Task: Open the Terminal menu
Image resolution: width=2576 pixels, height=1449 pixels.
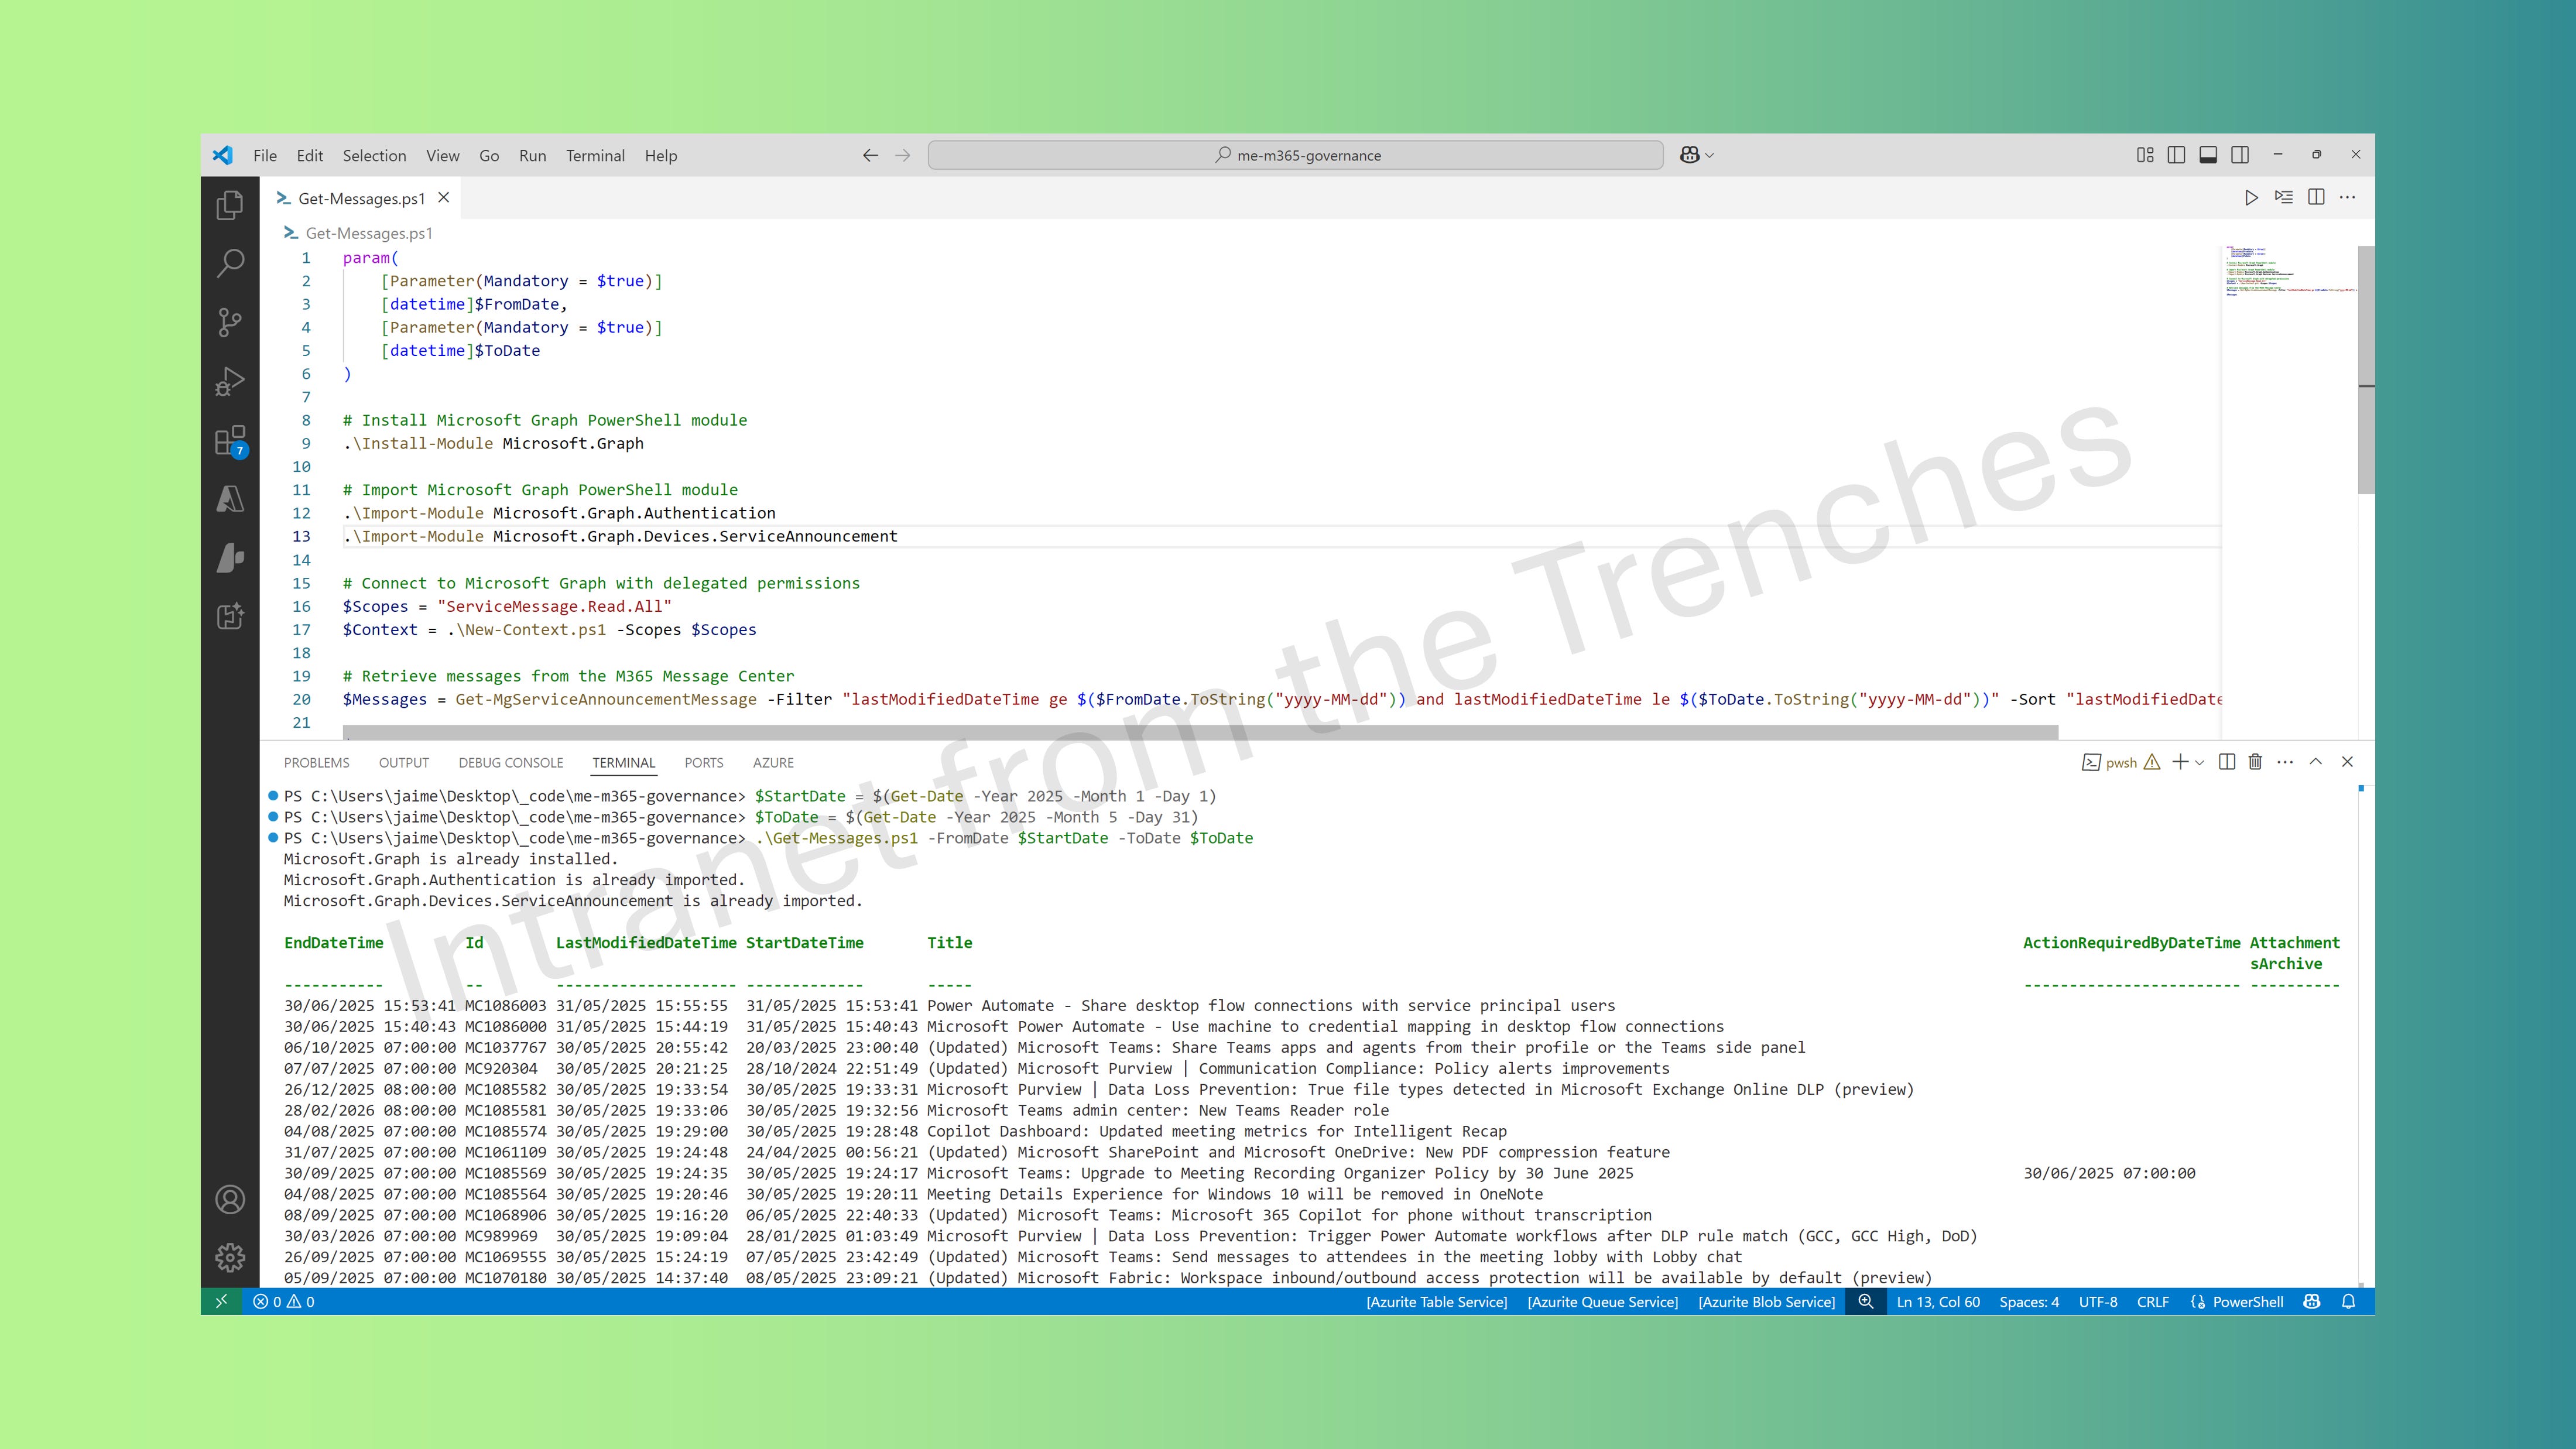Action: click(595, 155)
